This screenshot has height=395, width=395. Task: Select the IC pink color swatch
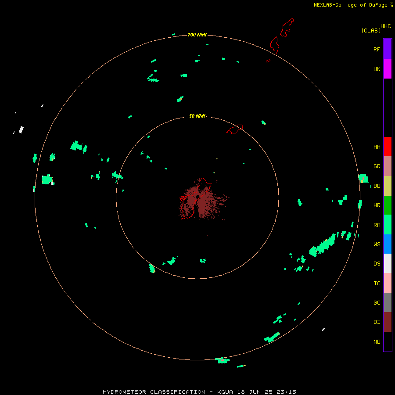pyautogui.click(x=388, y=283)
